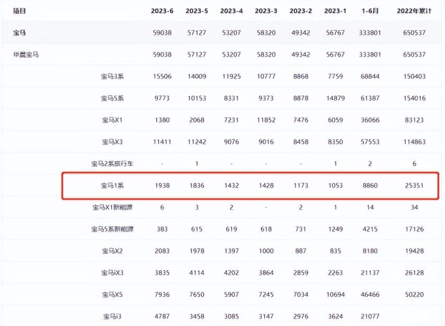Screen dimensions: 445x326
Task: Click the 宝马5系新能源 row label
Action: (x=112, y=229)
